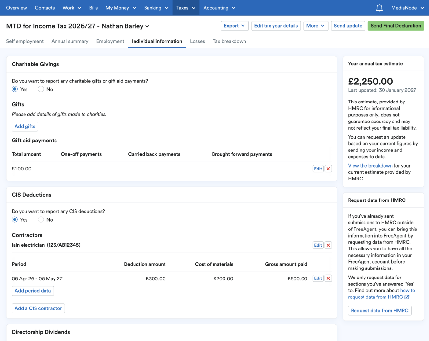
Task: Open View the breakdown link
Action: tap(370, 166)
